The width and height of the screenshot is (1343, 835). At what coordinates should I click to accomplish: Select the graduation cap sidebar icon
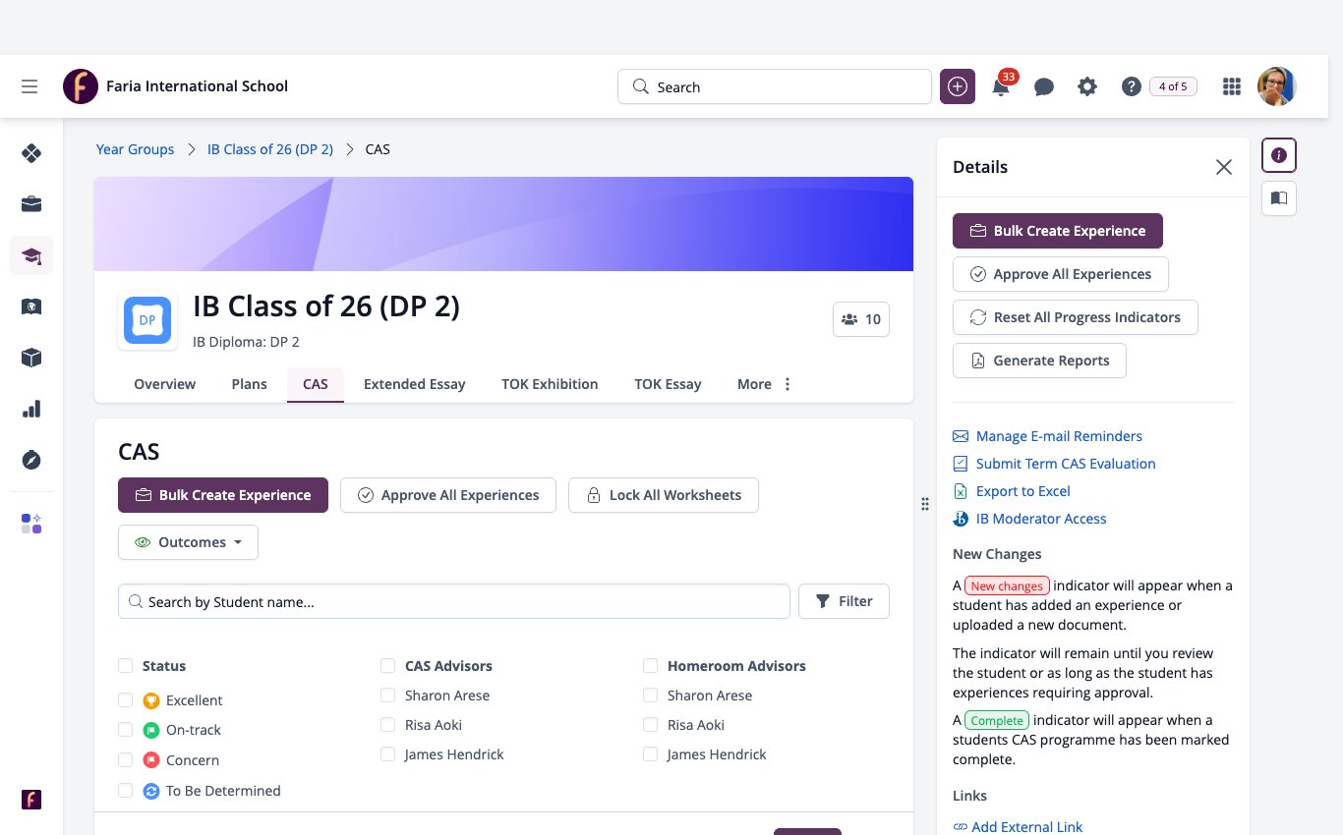[31, 255]
